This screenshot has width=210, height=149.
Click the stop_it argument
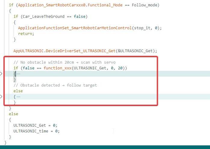coord(142,28)
